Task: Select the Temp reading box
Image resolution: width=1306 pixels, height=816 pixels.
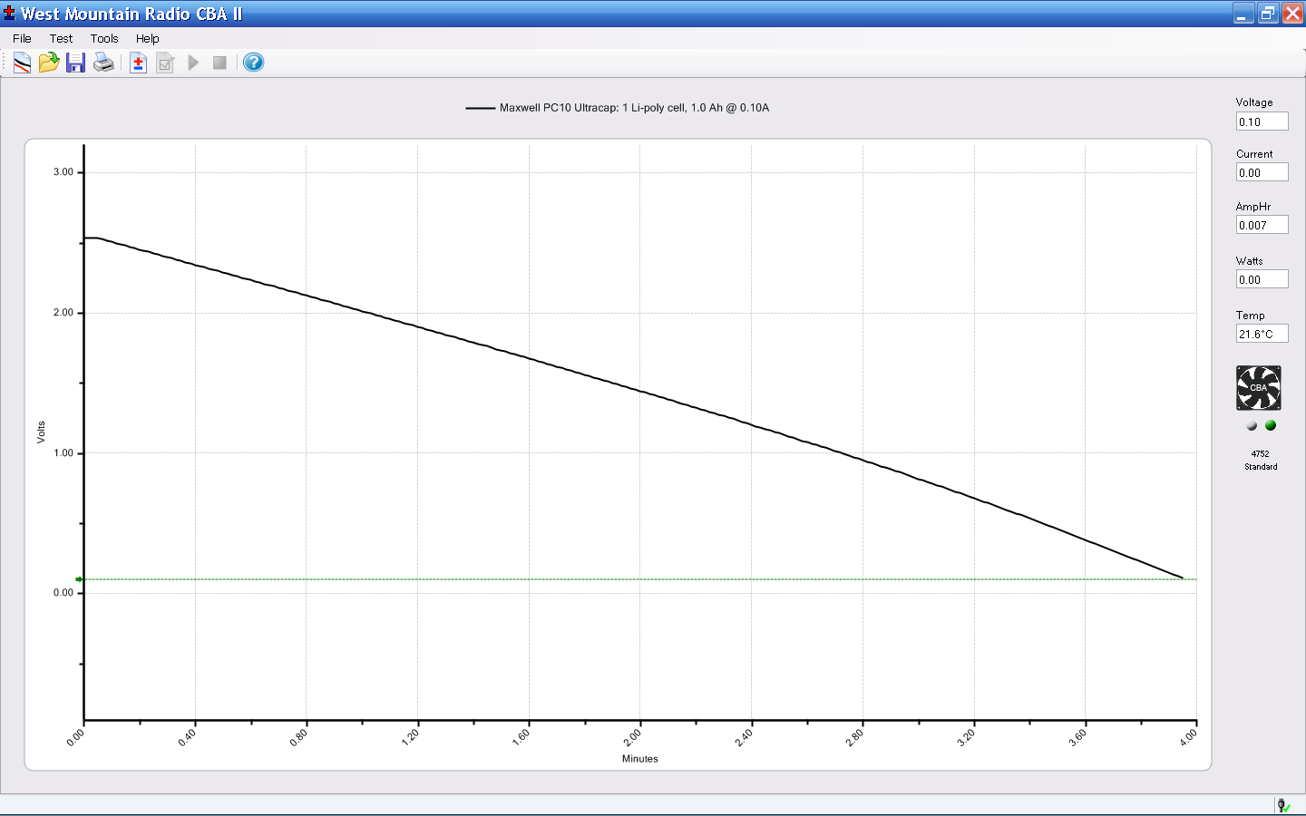Action: [x=1262, y=334]
